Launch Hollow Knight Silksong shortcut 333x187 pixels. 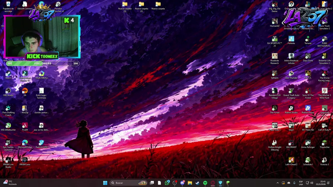coord(275,145)
